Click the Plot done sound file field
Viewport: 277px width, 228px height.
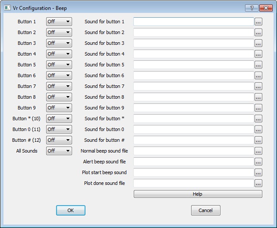tap(194, 183)
